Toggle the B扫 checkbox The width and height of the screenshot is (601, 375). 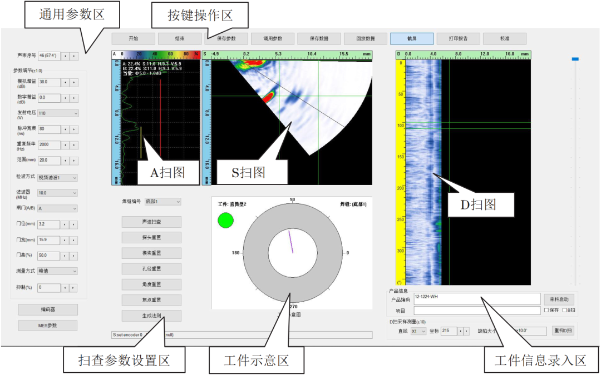(564, 310)
